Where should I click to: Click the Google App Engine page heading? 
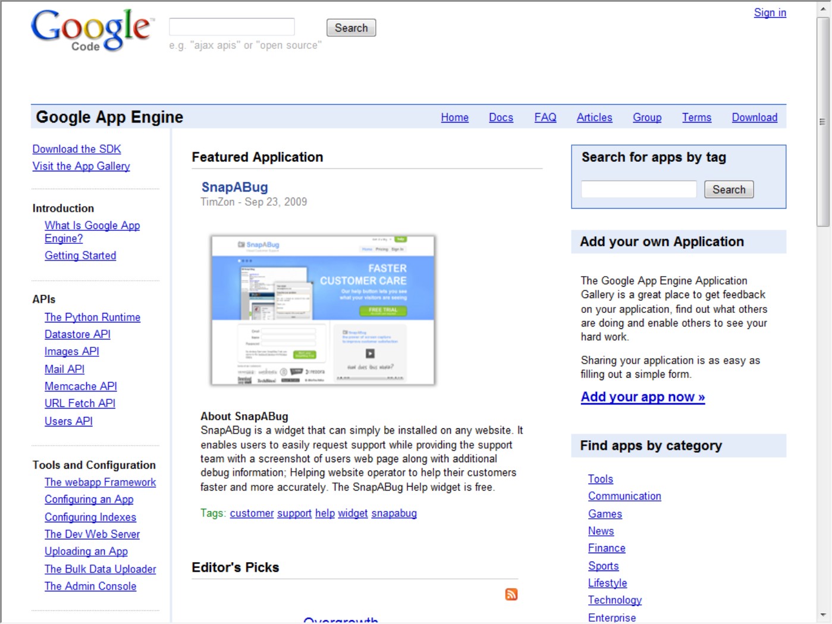109,117
